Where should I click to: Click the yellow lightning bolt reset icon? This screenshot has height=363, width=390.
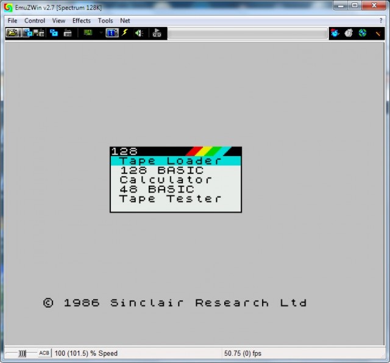point(125,32)
